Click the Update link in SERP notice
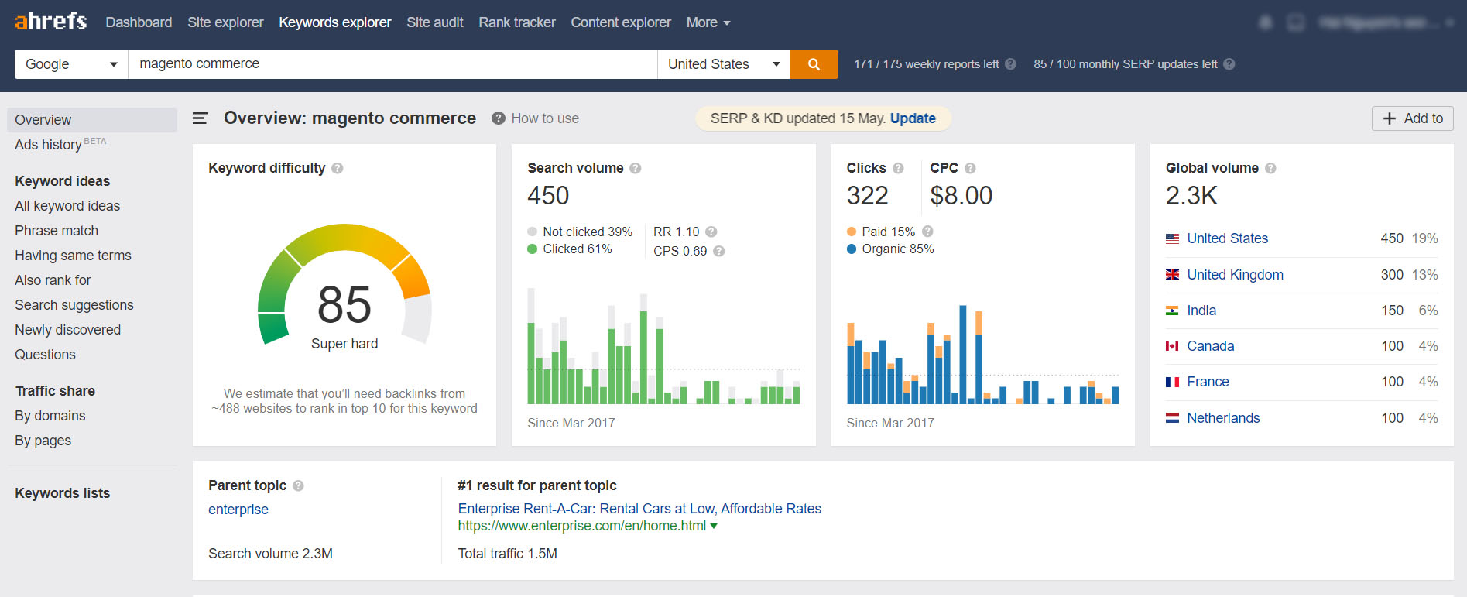The width and height of the screenshot is (1467, 597). (x=913, y=118)
